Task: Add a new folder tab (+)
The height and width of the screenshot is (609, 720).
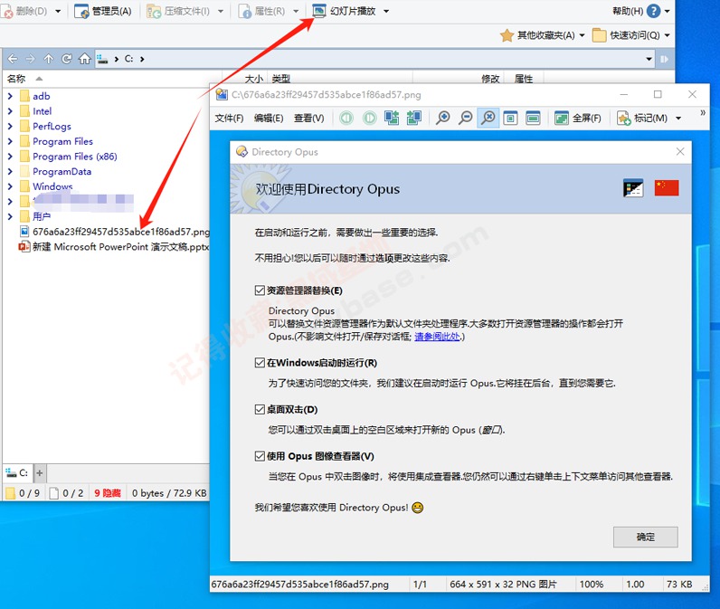Action: tap(40, 472)
